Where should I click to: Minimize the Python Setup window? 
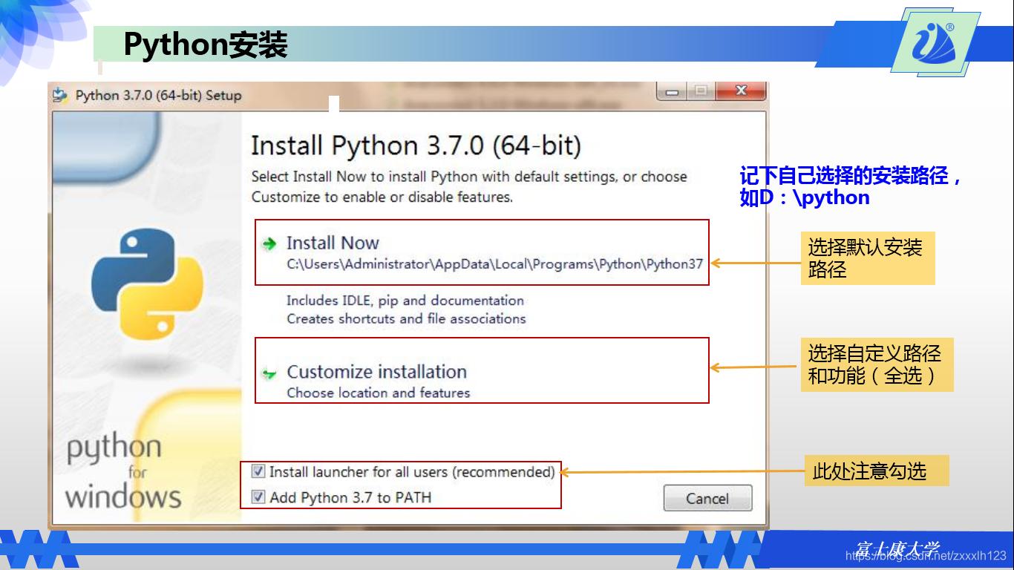673,92
